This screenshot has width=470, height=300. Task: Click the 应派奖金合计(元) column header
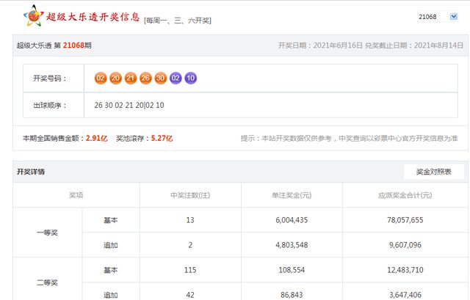coord(405,195)
